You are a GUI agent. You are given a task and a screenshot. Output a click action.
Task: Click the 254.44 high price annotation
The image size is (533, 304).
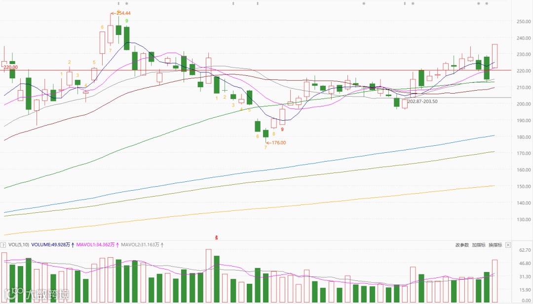123,13
